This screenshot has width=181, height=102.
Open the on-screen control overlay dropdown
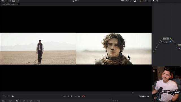(x=5, y=96)
